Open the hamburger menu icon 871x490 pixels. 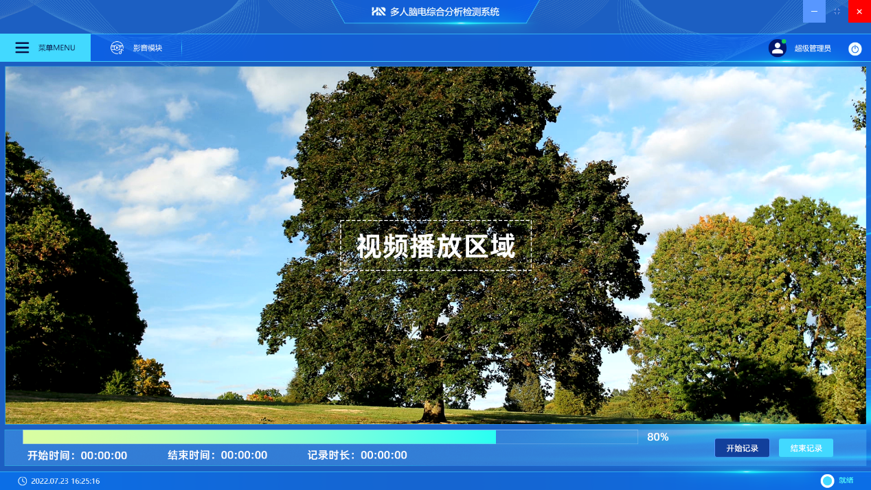coord(22,47)
